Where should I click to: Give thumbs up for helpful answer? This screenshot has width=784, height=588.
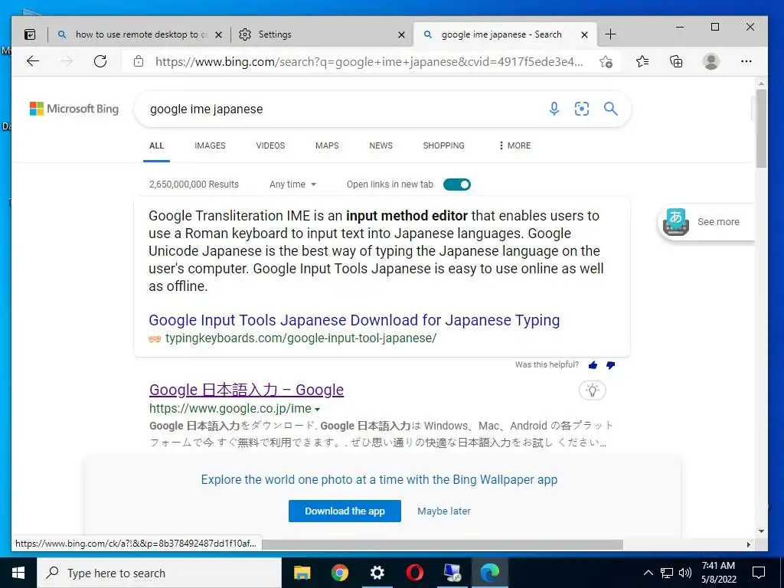(593, 365)
